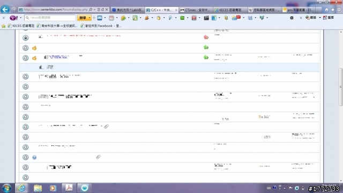343x193 pixels.
Task: Switch to the LabVIEW tab
Action: click(128, 10)
